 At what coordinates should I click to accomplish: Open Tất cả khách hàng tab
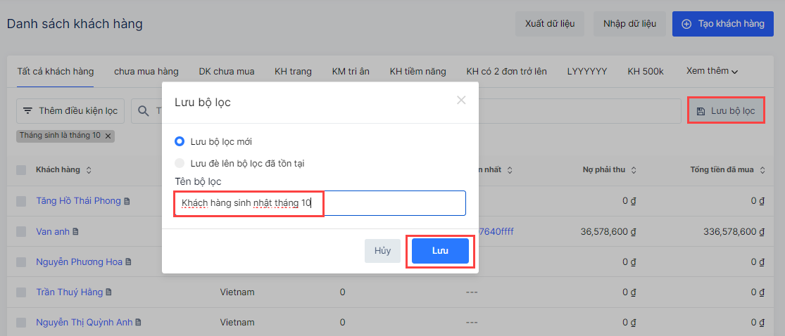(56, 72)
